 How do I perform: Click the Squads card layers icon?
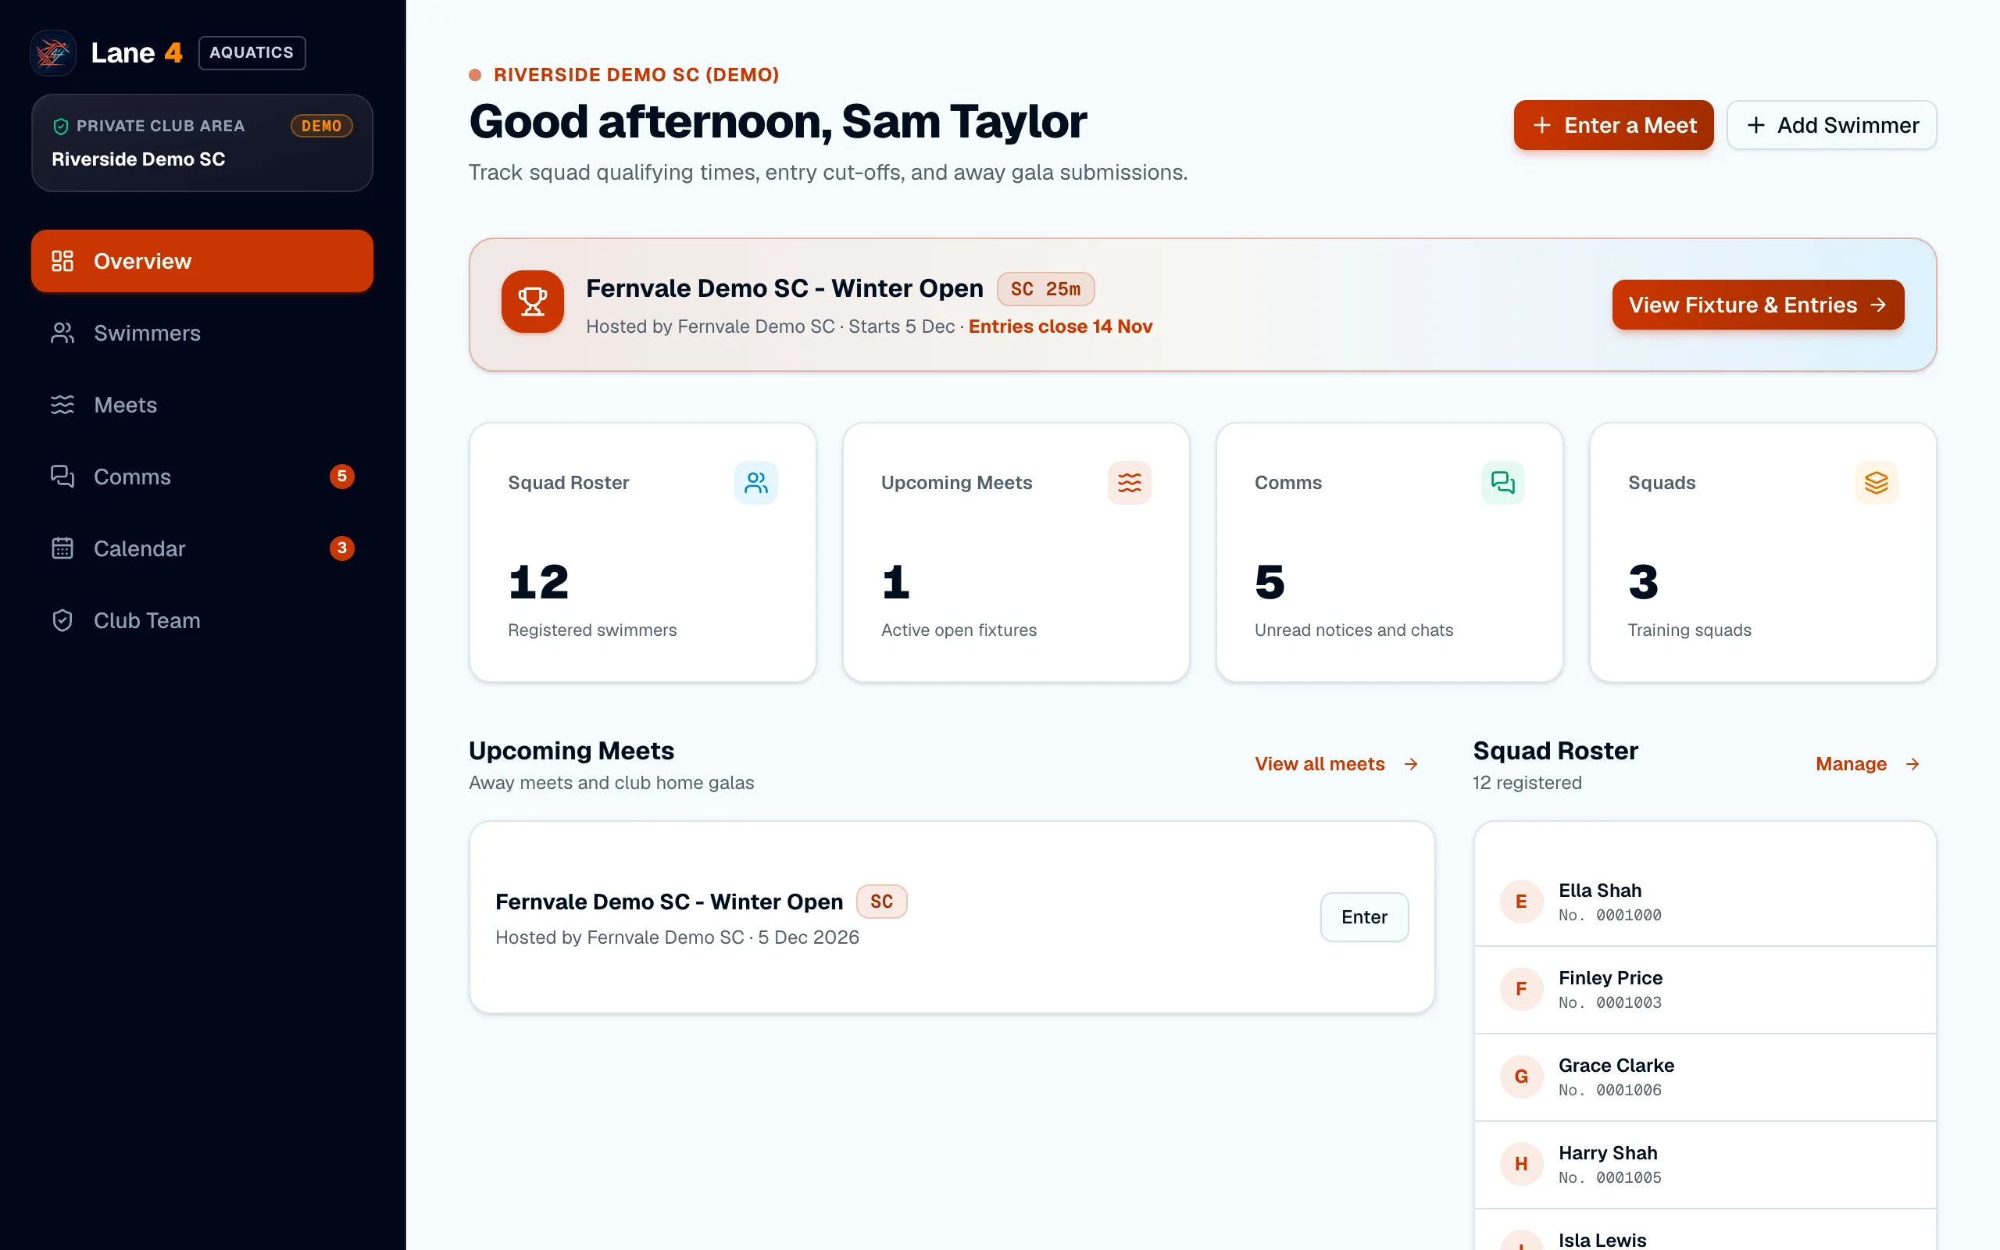click(x=1876, y=483)
